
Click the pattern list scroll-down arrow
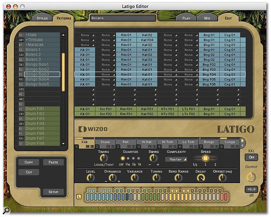tap(63, 143)
